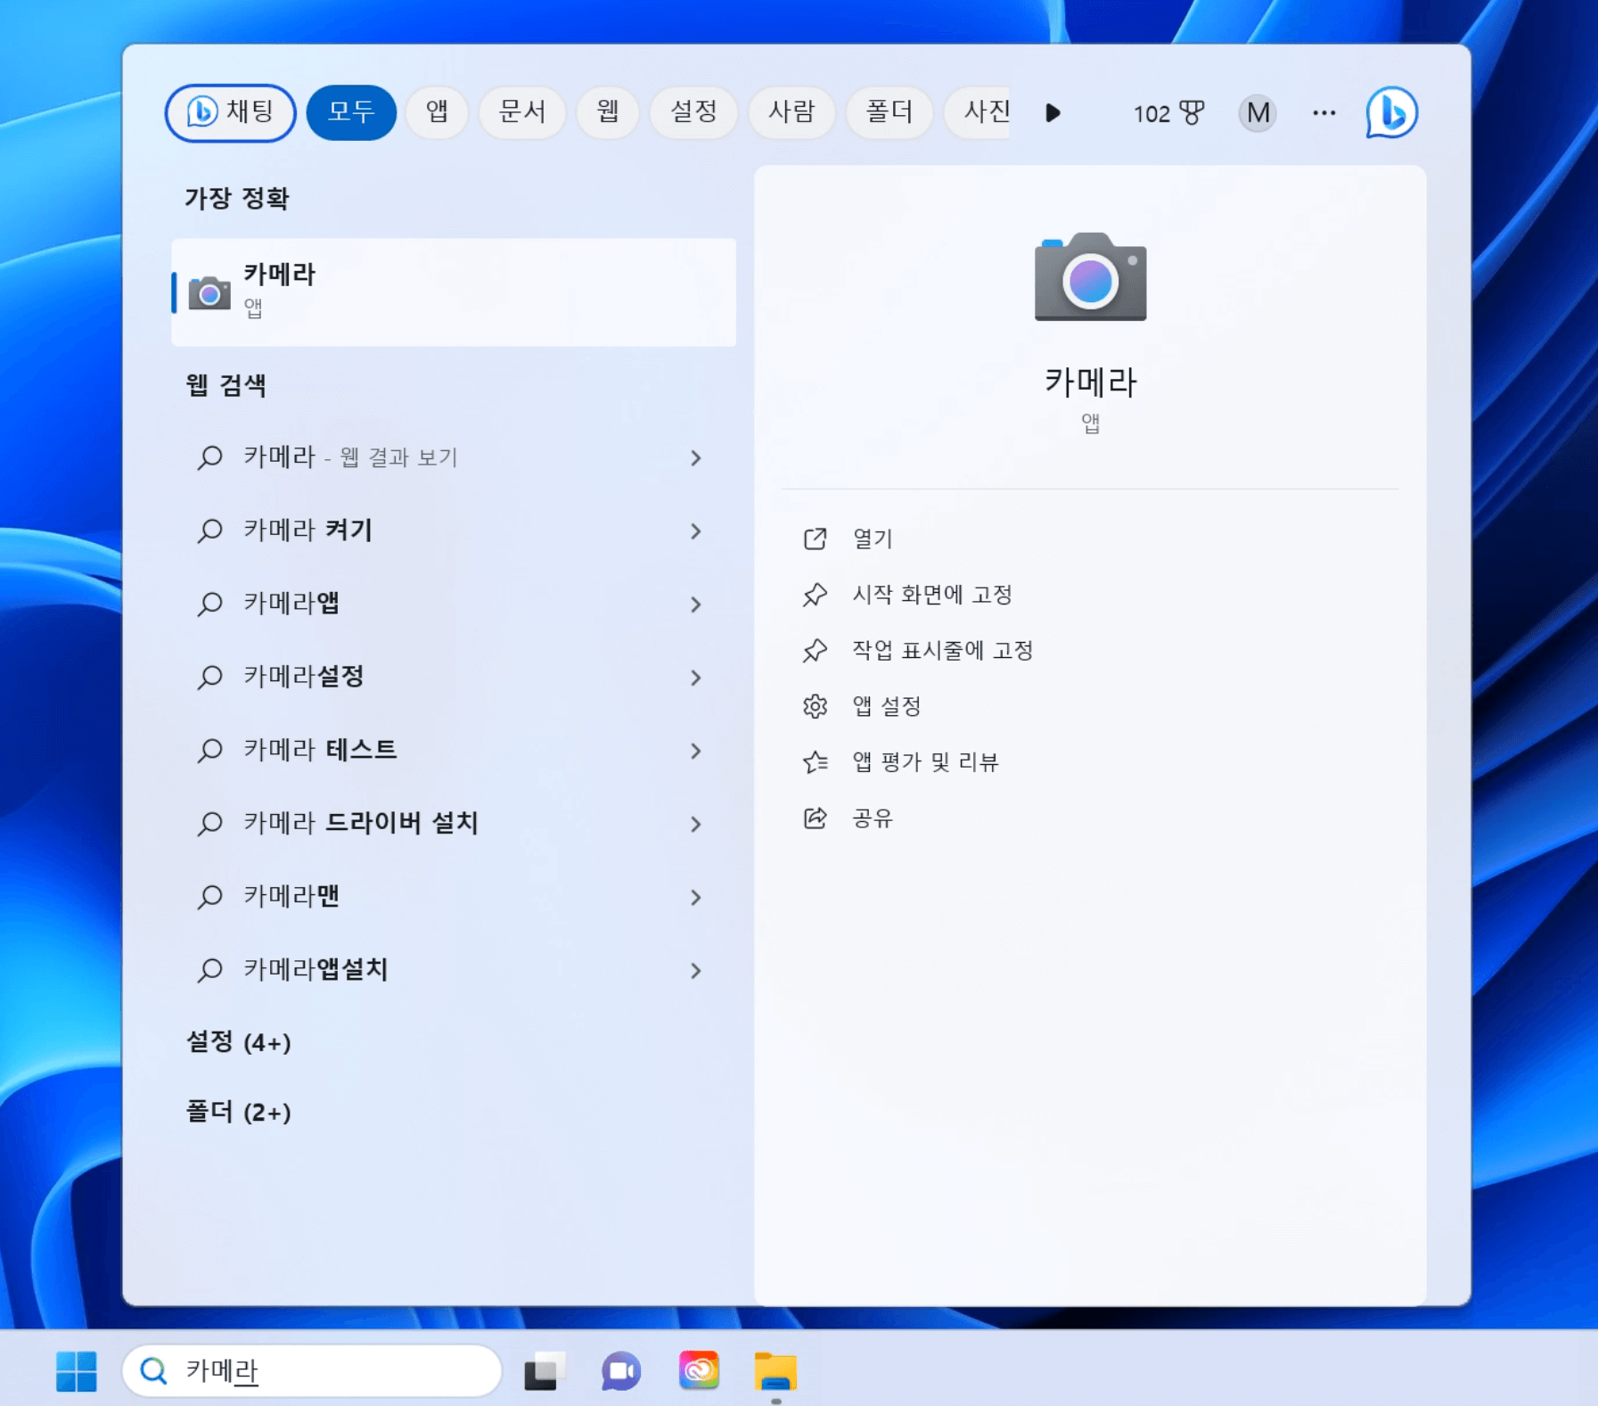Show more filter tabs with arrow

point(1053,113)
